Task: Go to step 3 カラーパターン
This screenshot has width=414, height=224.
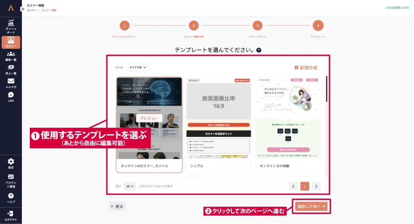Action: [257, 26]
